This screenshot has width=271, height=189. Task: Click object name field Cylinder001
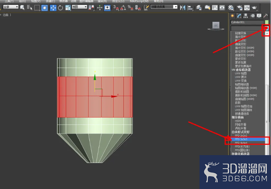click(247, 22)
